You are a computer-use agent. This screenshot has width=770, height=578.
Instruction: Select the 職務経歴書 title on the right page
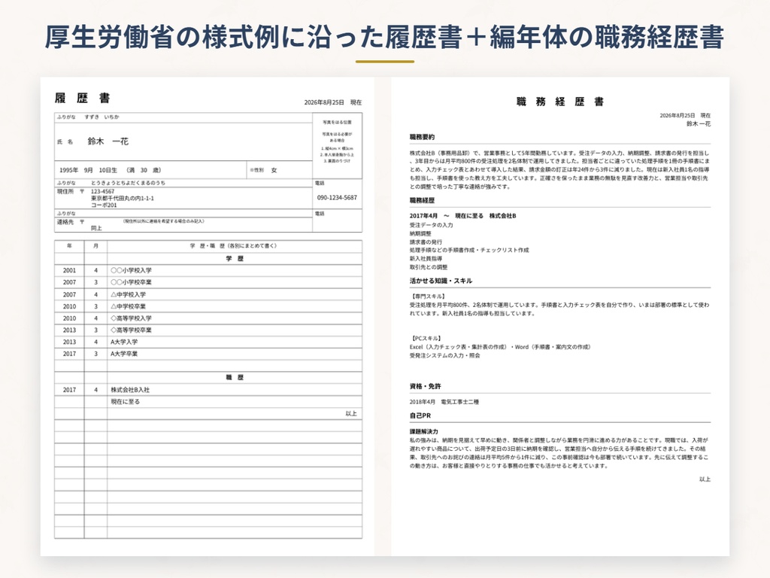pos(559,102)
